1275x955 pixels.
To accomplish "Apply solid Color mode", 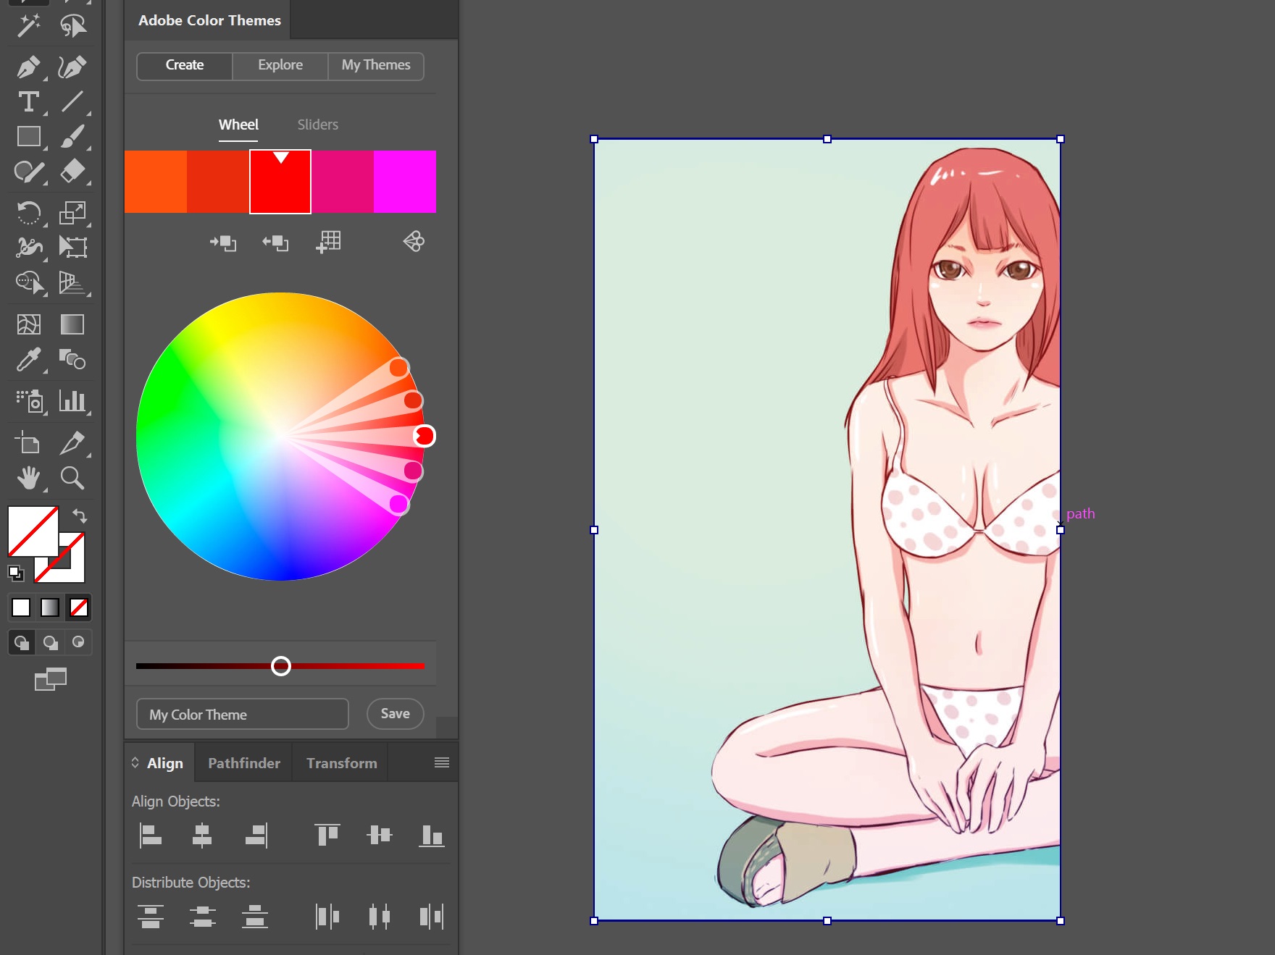I will pyautogui.click(x=21, y=607).
